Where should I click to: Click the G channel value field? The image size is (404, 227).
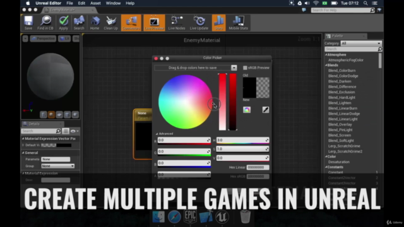click(x=184, y=151)
